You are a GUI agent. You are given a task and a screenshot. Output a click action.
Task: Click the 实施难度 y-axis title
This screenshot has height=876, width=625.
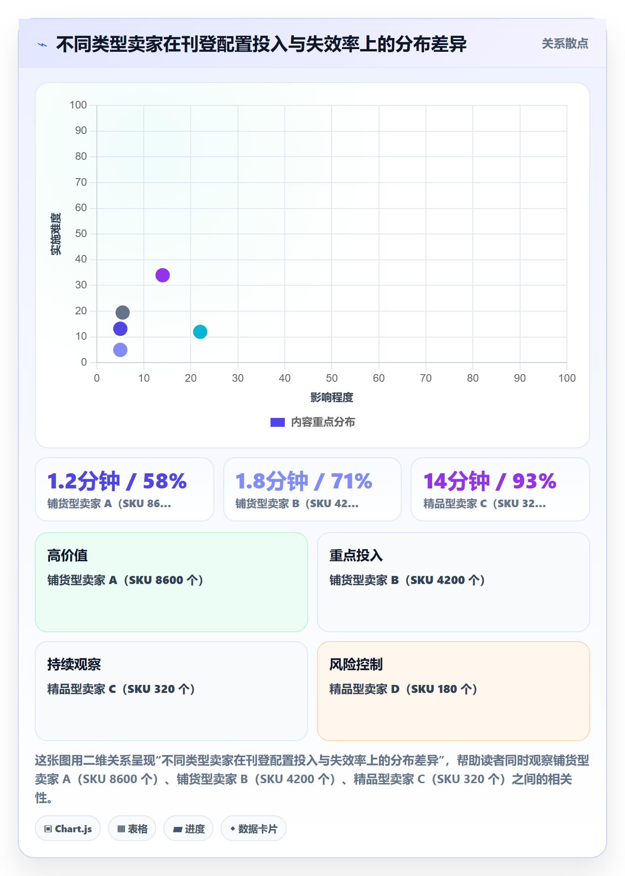[56, 234]
